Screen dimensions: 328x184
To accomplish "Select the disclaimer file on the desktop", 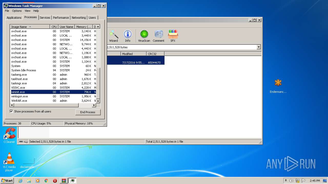I will pyautogui.click(x=28, y=163).
